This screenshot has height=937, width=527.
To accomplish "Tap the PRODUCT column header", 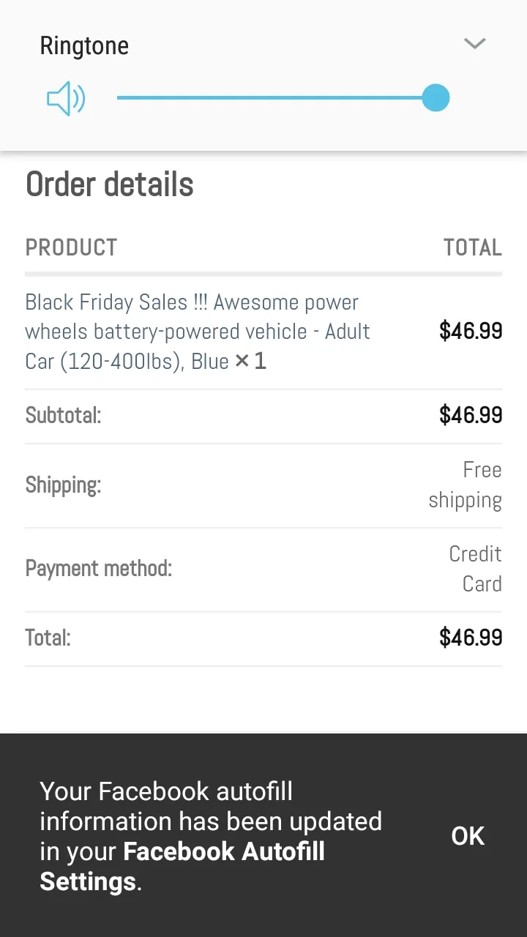I will pyautogui.click(x=71, y=247).
